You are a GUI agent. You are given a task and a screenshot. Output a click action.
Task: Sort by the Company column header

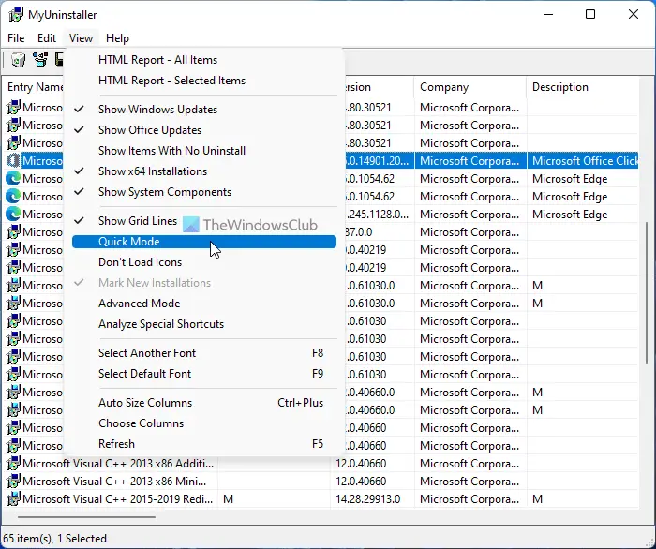click(x=470, y=87)
